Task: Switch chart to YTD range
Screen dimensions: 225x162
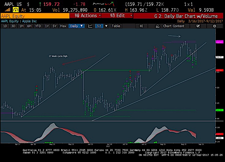Action: tap(38, 26)
